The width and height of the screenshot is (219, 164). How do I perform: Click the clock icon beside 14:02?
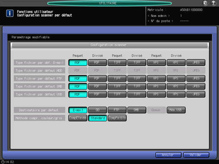click(x=3, y=162)
